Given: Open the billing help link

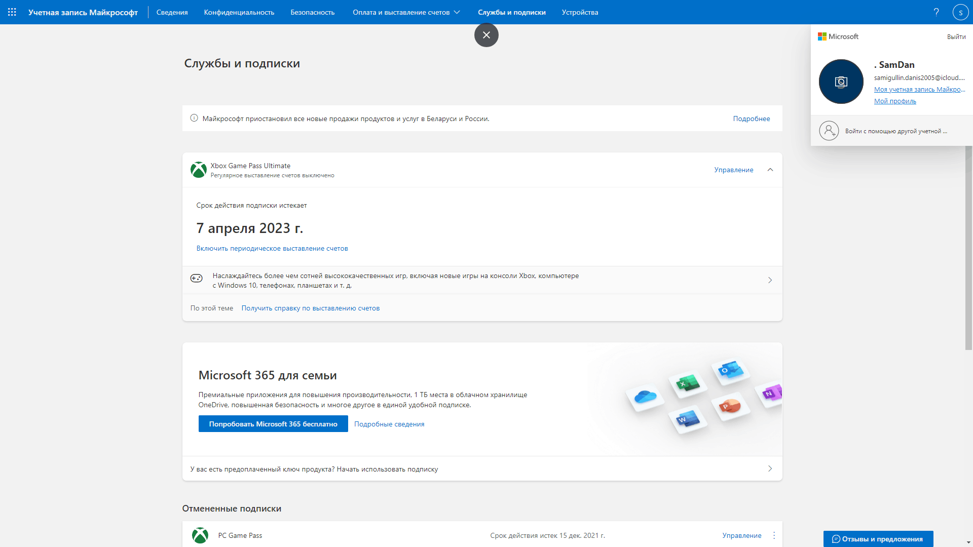Looking at the screenshot, I should point(311,308).
